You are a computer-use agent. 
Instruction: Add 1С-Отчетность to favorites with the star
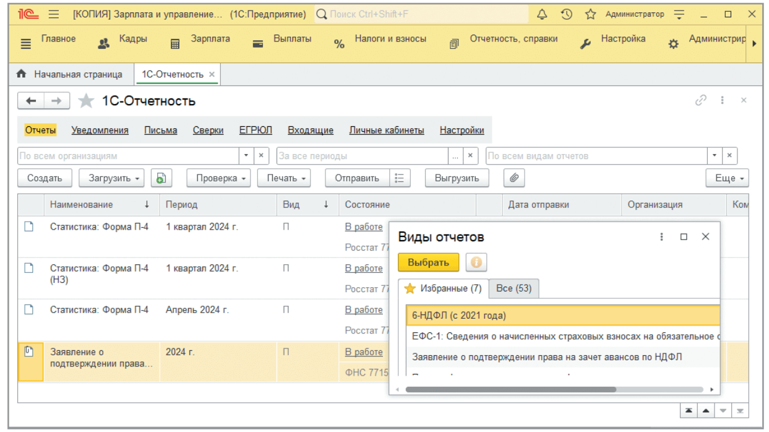tap(86, 101)
